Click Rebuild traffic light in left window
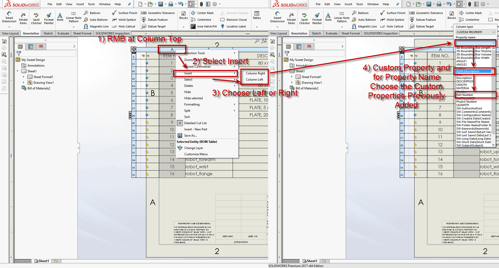 [201, 4]
